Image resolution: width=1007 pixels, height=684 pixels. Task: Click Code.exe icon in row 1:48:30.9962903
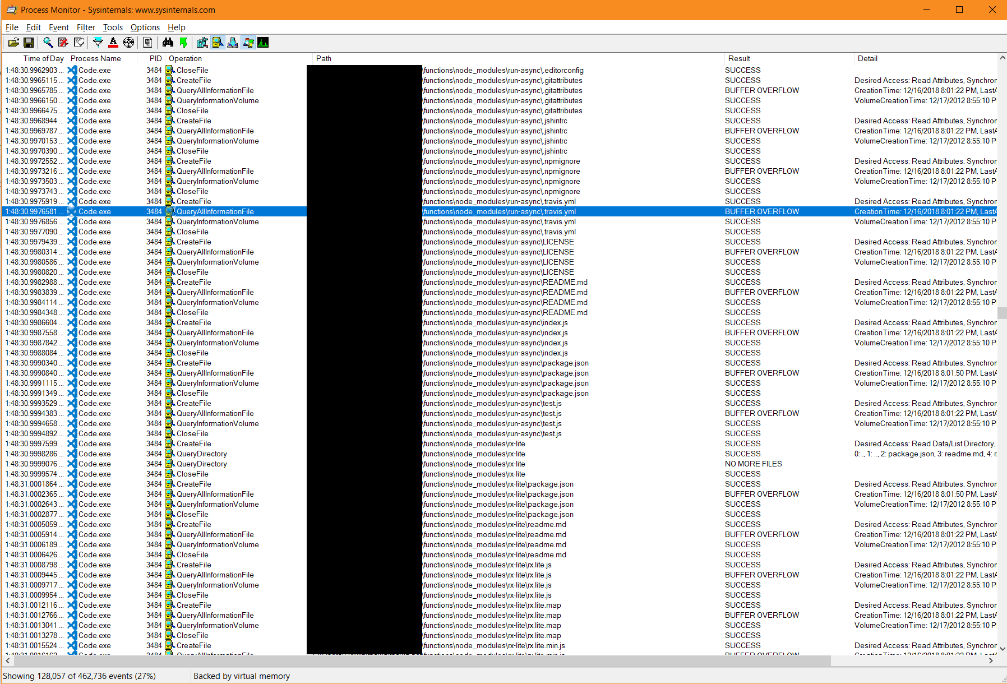72,70
